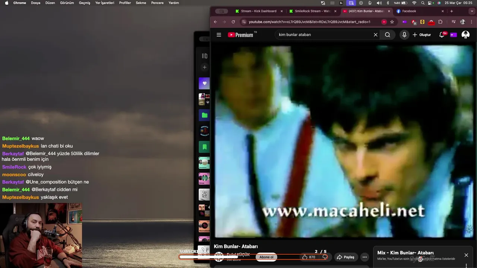This screenshot has width=477, height=268.
Task: Open the Yer İşaretleri menu
Action: coord(105,3)
